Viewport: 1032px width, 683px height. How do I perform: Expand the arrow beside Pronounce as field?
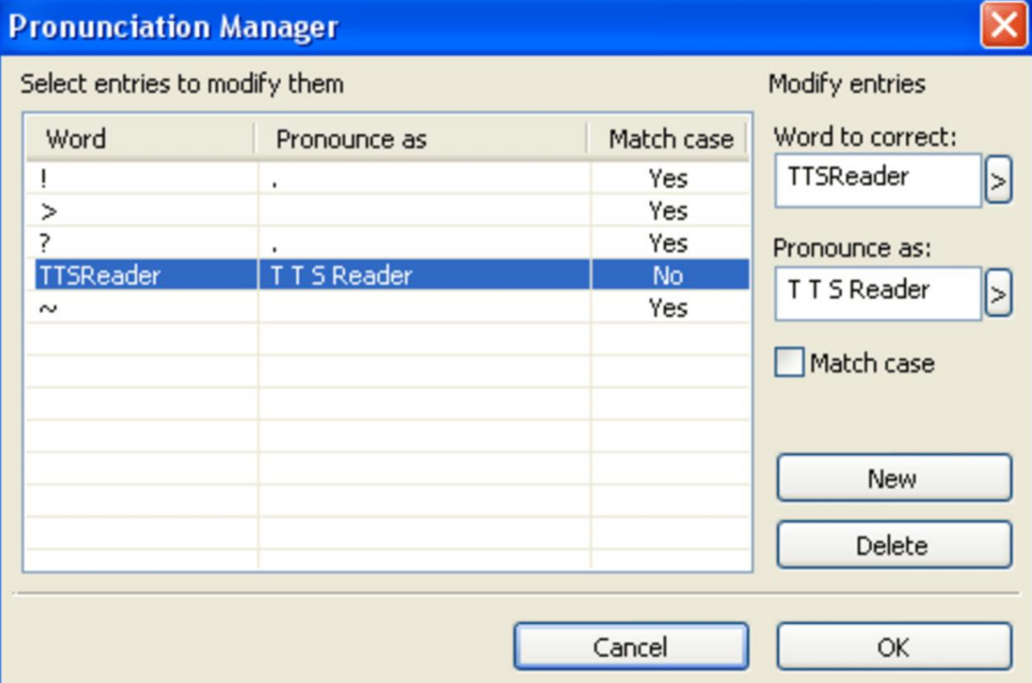[x=998, y=294]
